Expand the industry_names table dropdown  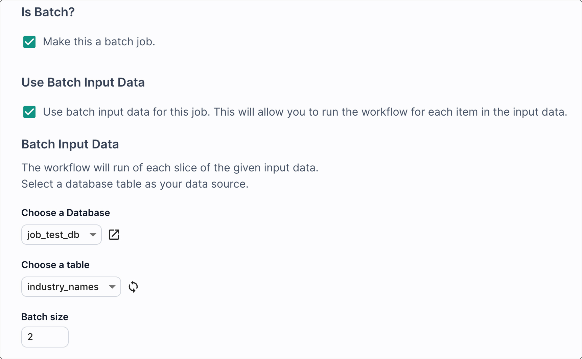click(x=71, y=286)
